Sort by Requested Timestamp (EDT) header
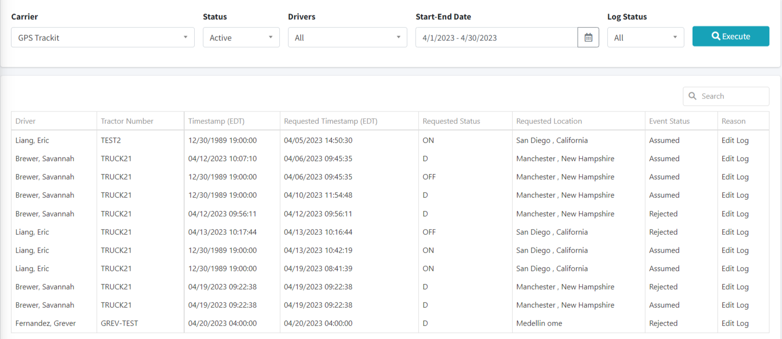 point(350,121)
